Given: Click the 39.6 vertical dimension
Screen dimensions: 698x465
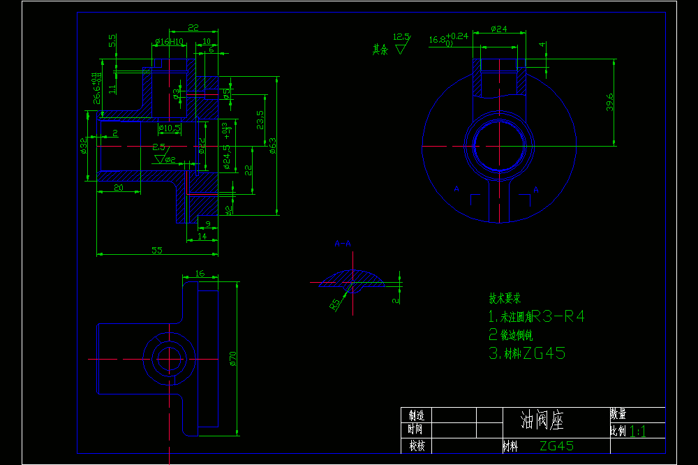Looking at the screenshot, I should click(x=609, y=102).
